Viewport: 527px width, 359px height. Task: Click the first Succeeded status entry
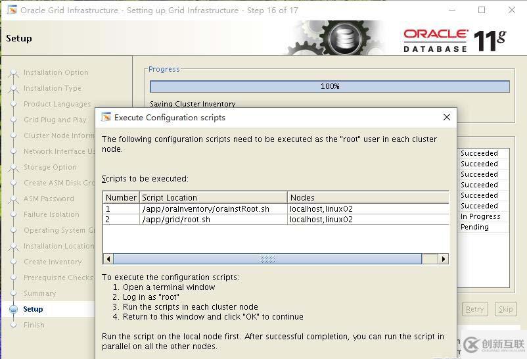(479, 153)
